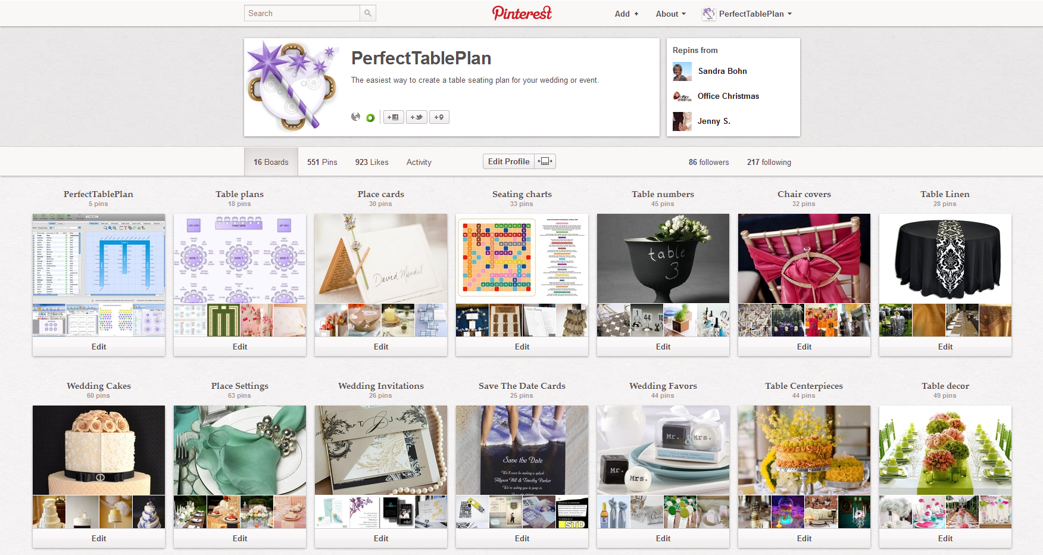Click the Edit Profile button

pos(509,161)
